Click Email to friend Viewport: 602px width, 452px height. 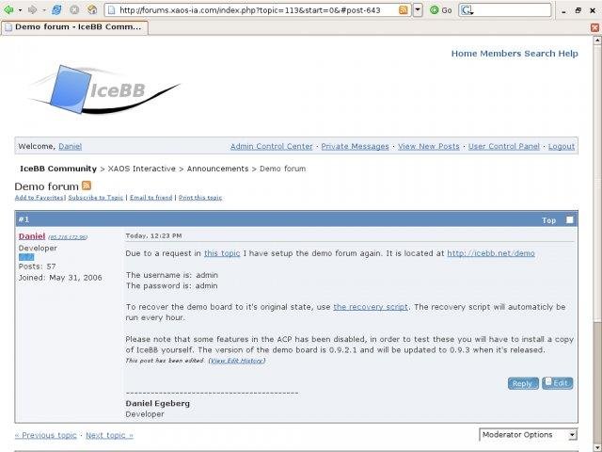[x=150, y=198]
